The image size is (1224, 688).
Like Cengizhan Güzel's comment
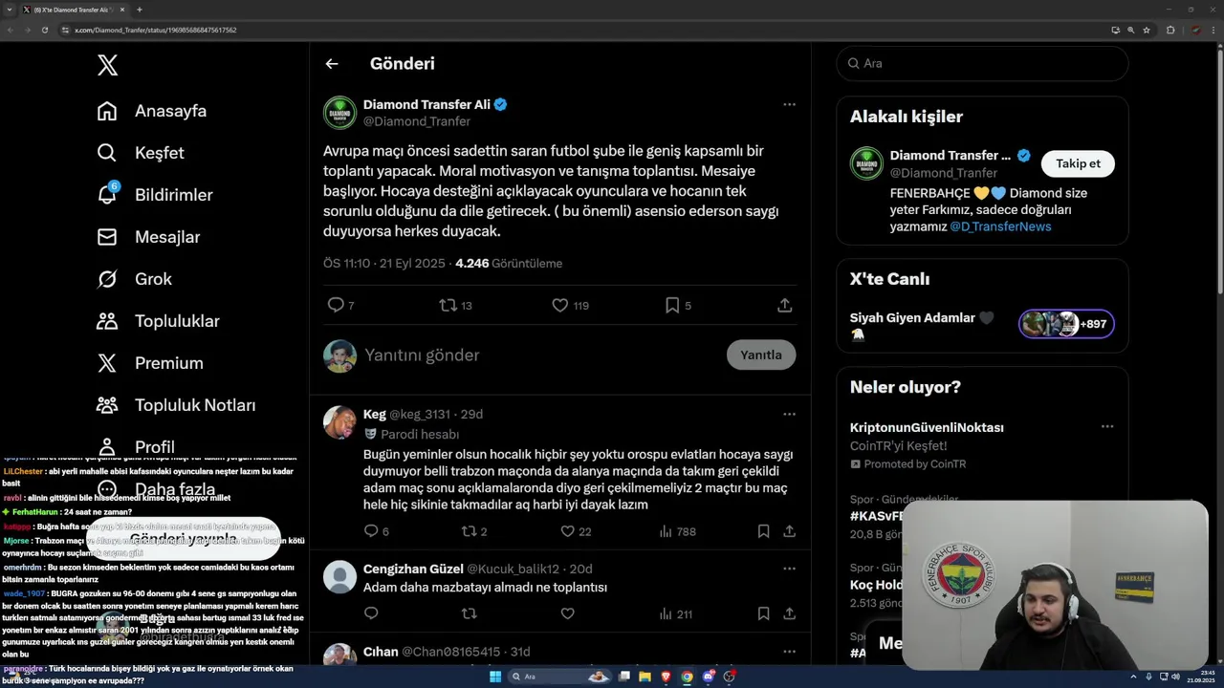567,613
